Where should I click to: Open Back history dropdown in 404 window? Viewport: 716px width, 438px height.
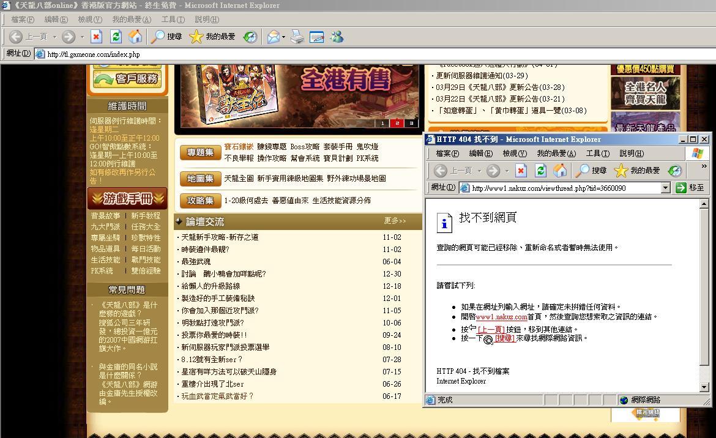(479, 171)
